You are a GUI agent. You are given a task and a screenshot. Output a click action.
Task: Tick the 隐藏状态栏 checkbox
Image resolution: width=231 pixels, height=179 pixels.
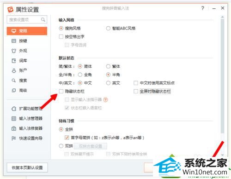coord(61,91)
